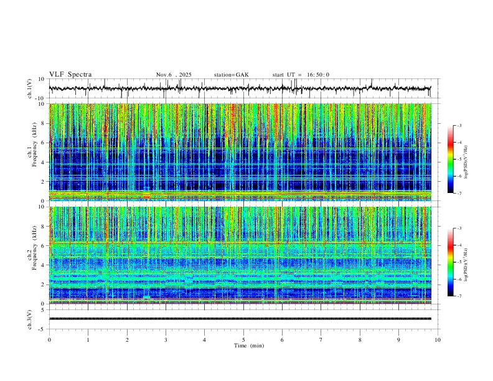Click the ch.2 colorbar "log(PSD)(V²/Hz)" label
The height and width of the screenshot is (381, 493).
pos(466,265)
